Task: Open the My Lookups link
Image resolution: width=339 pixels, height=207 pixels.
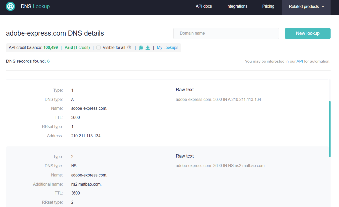Action: 168,48
